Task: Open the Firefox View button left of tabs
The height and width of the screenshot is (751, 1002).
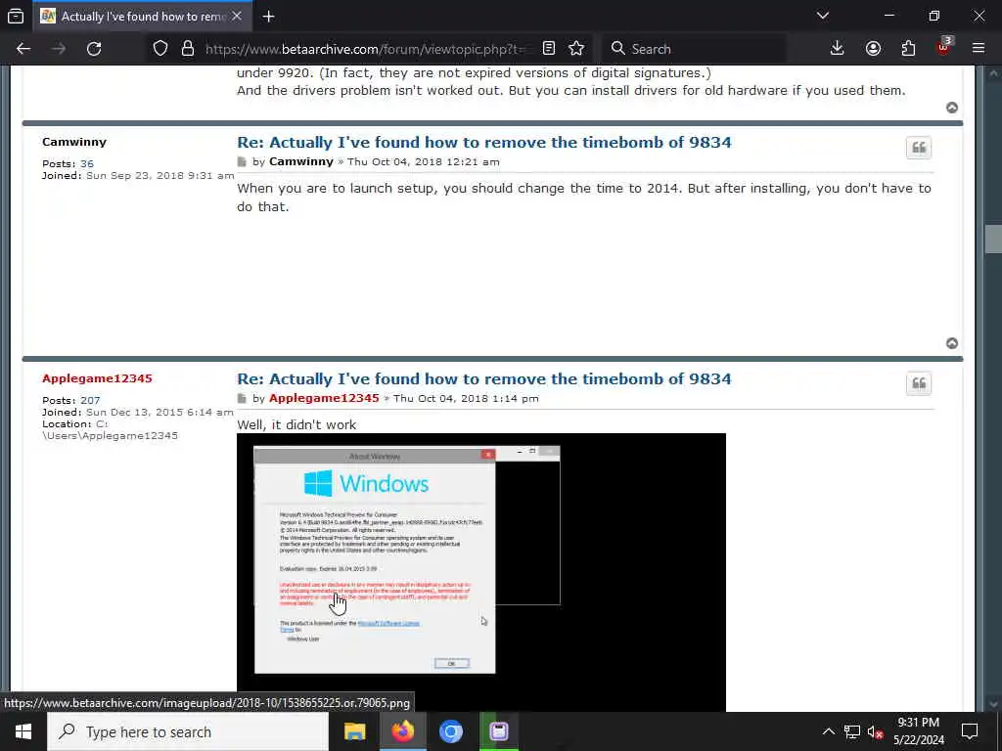Action: pos(16,16)
